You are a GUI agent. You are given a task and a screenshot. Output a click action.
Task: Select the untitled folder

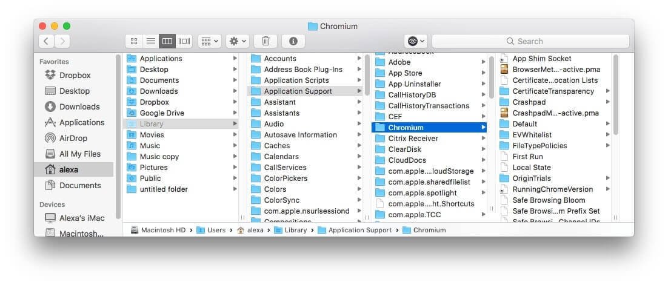pos(182,189)
